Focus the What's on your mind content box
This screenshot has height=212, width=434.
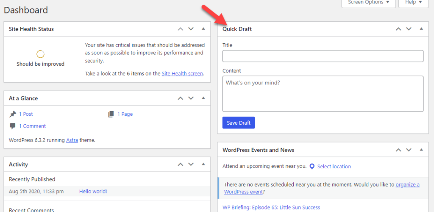[323, 93]
